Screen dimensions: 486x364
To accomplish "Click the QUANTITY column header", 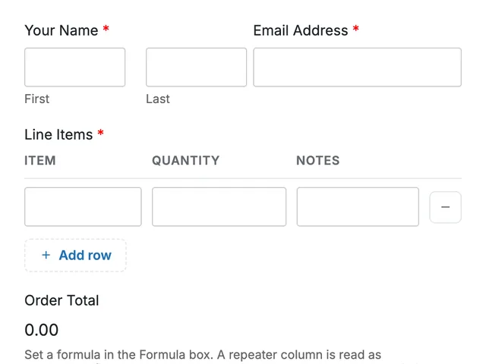I will click(x=185, y=160).
